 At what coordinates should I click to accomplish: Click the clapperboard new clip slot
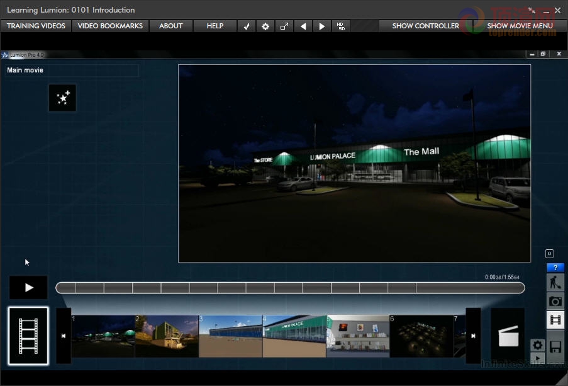pyautogui.click(x=508, y=336)
